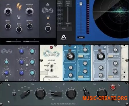Click the Offset knob
This screenshot has width=129, height=106.
pyautogui.click(x=8, y=27)
